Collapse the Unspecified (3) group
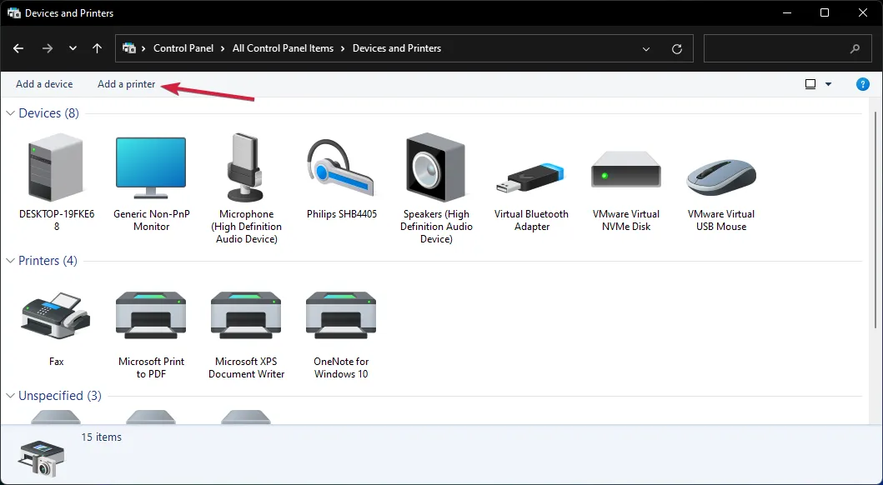The width and height of the screenshot is (883, 485). coord(11,396)
